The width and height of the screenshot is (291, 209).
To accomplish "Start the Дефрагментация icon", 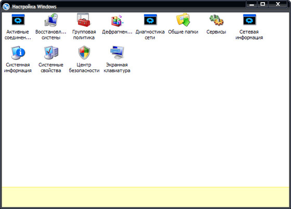I will (x=117, y=20).
